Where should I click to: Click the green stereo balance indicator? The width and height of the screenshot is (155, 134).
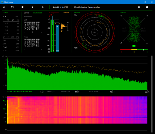(134, 46)
